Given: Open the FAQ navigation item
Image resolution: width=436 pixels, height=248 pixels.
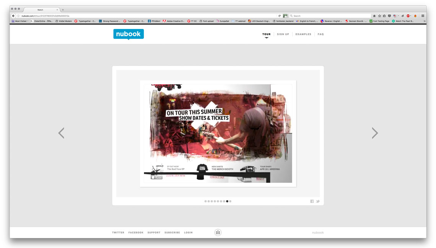Looking at the screenshot, I should (320, 34).
